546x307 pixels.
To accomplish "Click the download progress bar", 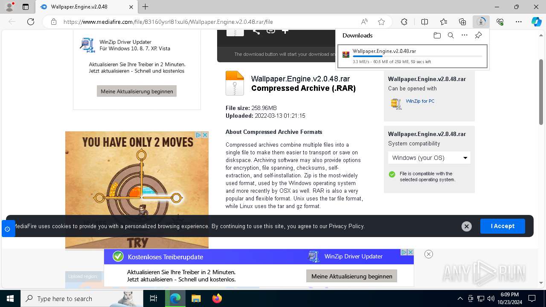I will pyautogui.click(x=417, y=56).
